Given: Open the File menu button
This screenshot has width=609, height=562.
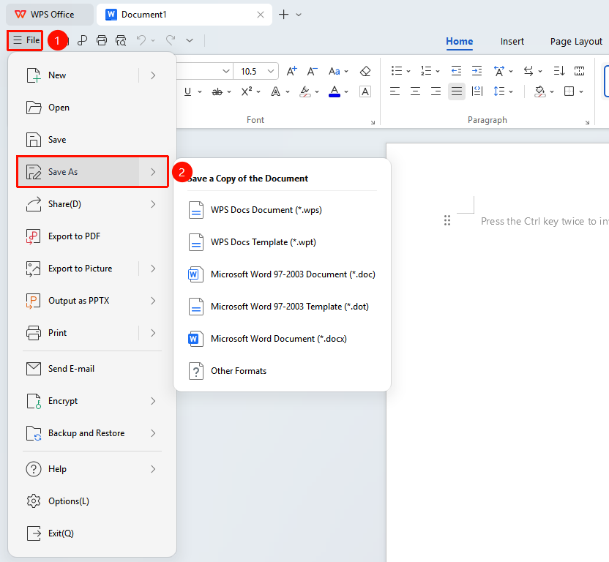Looking at the screenshot, I should 26,40.
